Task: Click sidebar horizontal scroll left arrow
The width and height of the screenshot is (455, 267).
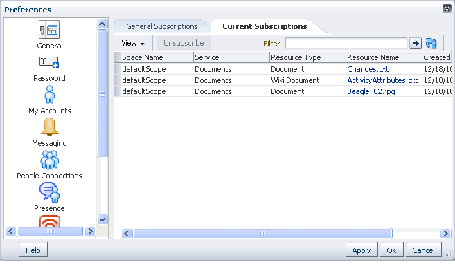Action: click(x=11, y=231)
